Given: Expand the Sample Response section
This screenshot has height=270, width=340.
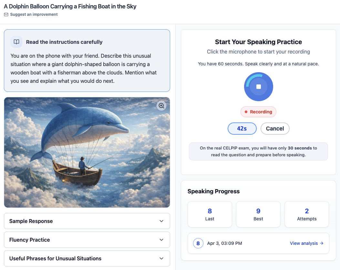Looking at the screenshot, I should (87, 221).
